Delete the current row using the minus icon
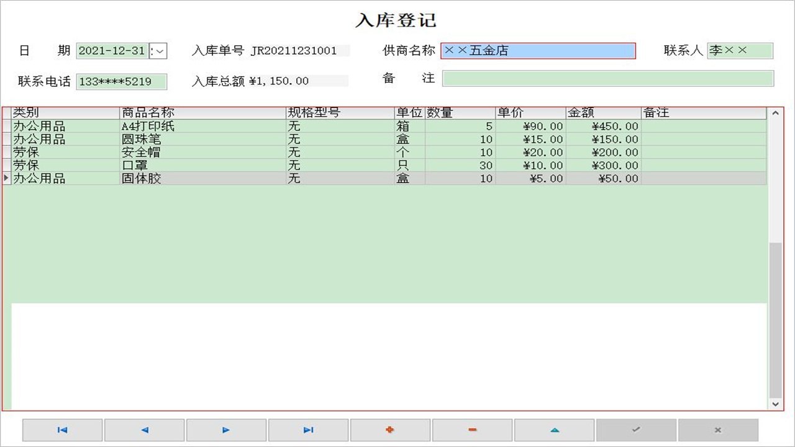Viewport: 795px width, 447px height. [x=472, y=430]
